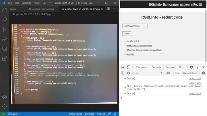Open the Accounts menu icon
The height and width of the screenshot is (116, 207).
[5, 97]
